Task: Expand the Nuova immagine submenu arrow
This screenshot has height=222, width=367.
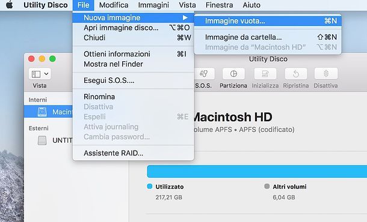Action: [x=185, y=18]
